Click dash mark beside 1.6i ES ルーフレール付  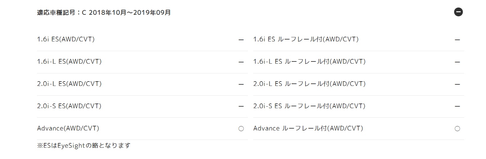[x=457, y=40]
